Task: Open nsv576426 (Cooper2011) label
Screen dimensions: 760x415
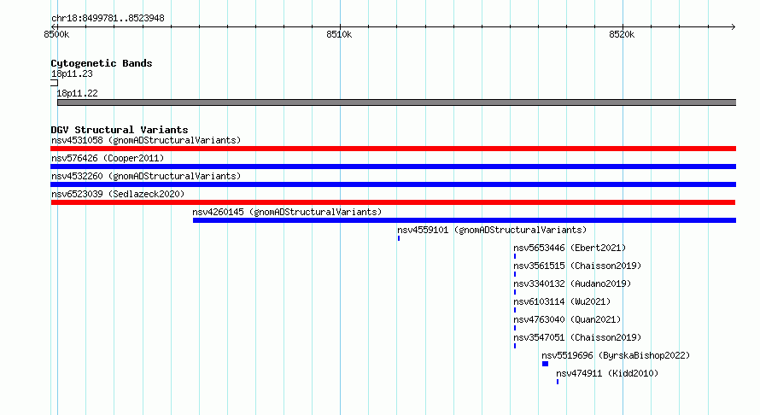Action: tap(108, 158)
